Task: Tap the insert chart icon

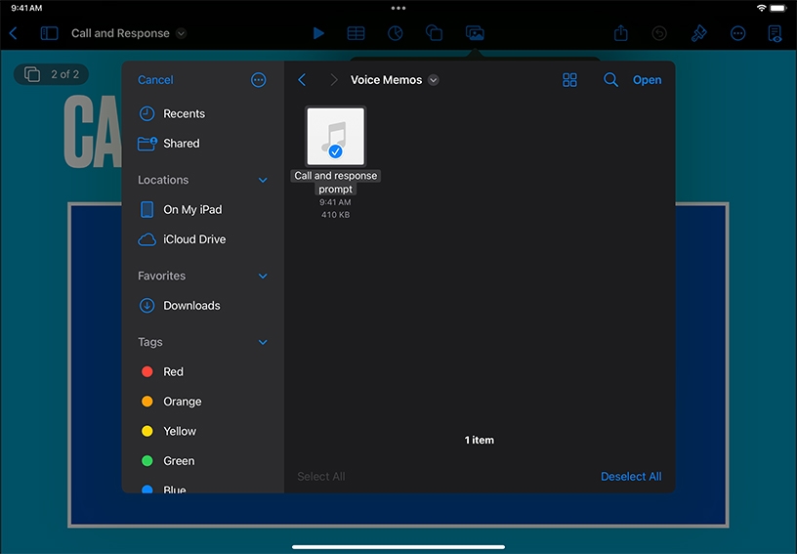Action: [x=395, y=33]
